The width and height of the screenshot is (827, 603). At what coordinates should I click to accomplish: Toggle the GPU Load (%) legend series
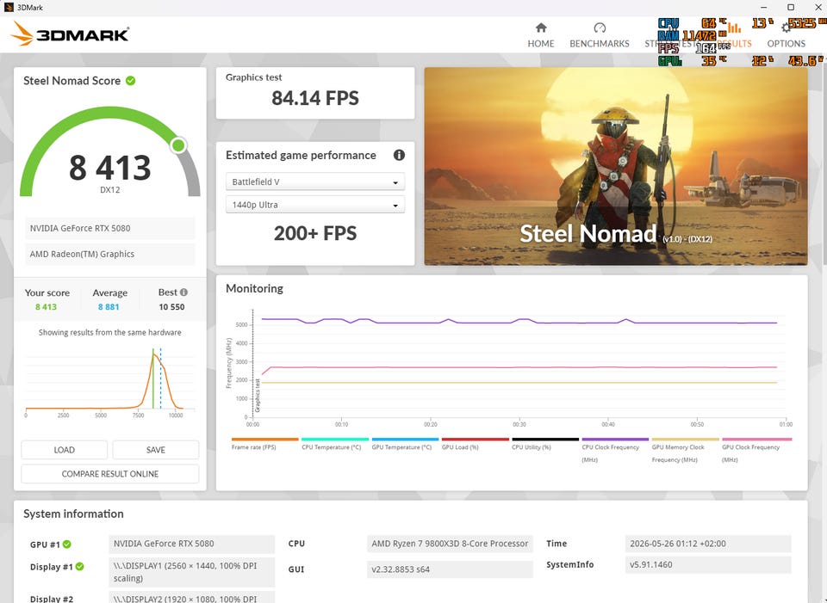point(460,447)
